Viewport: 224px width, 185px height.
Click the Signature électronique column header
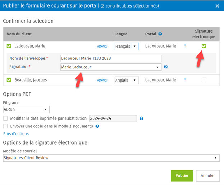tap(204, 34)
